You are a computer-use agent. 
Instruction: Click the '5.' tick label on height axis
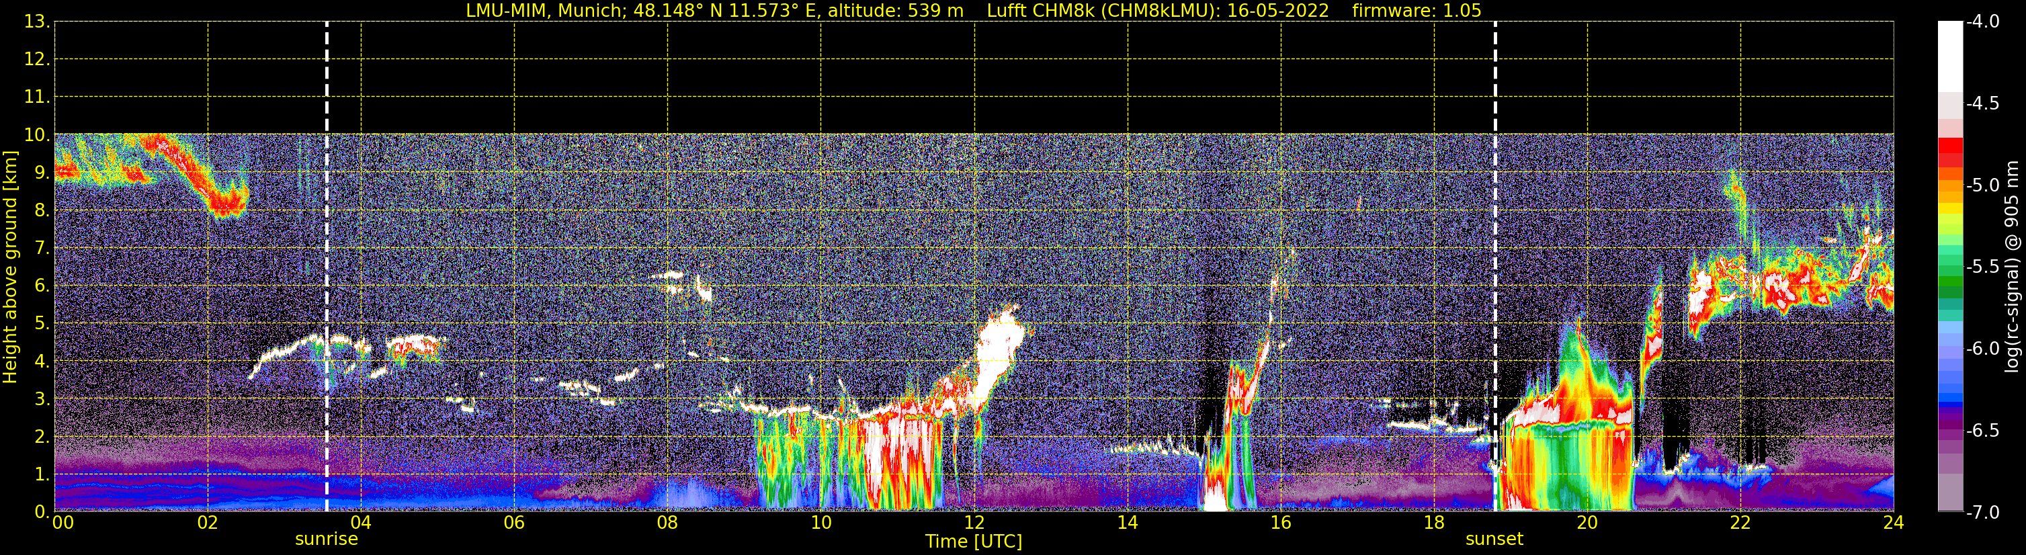point(42,323)
